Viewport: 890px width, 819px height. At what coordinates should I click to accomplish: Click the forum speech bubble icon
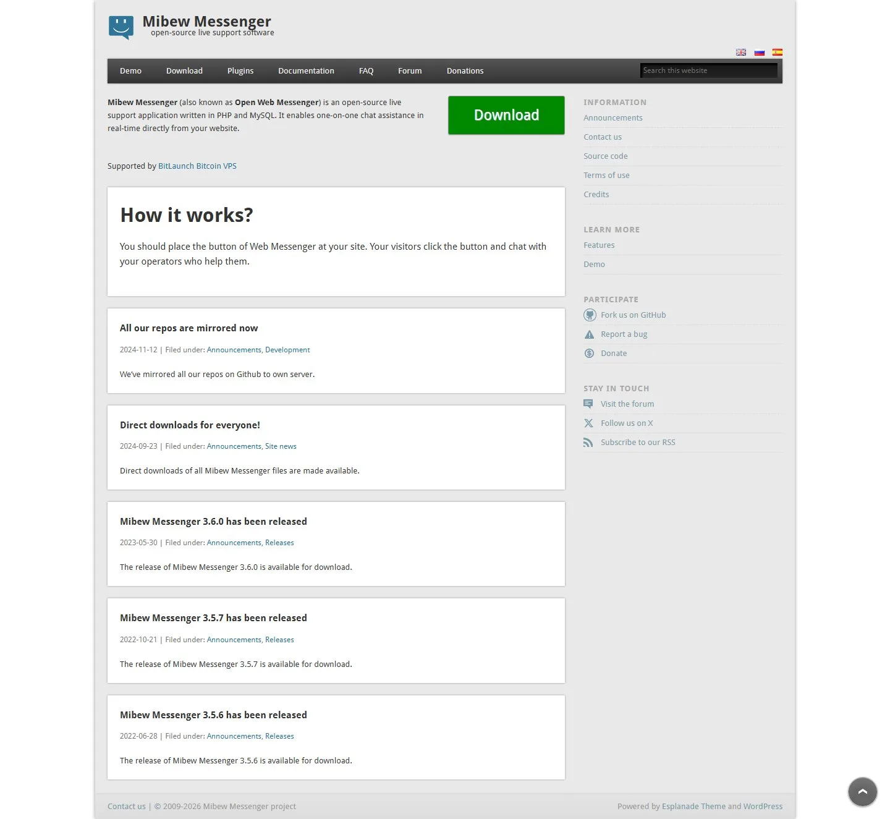coord(588,404)
